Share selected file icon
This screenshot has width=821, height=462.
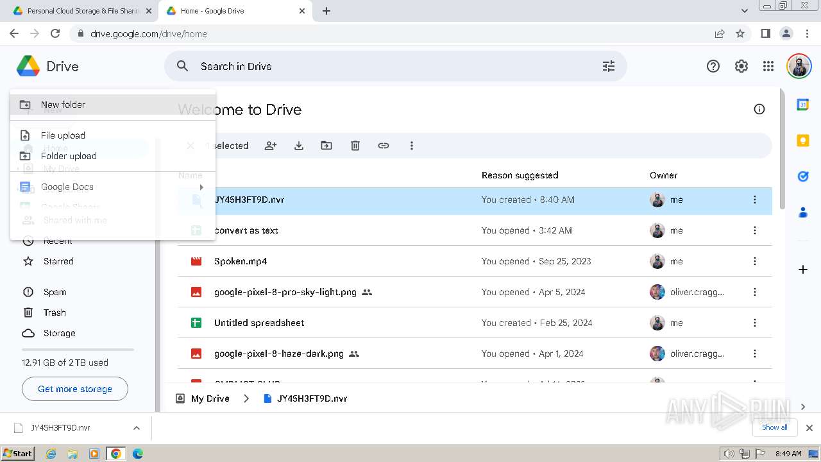(x=271, y=146)
